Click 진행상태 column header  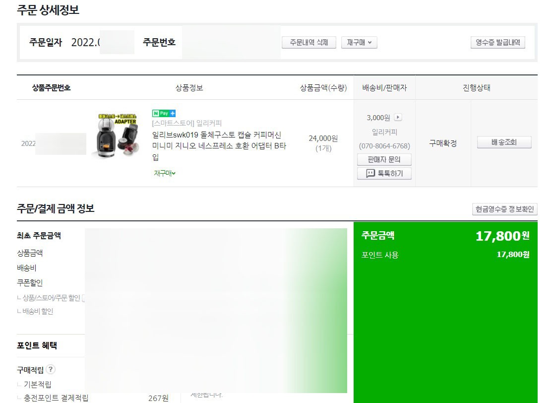coord(476,88)
